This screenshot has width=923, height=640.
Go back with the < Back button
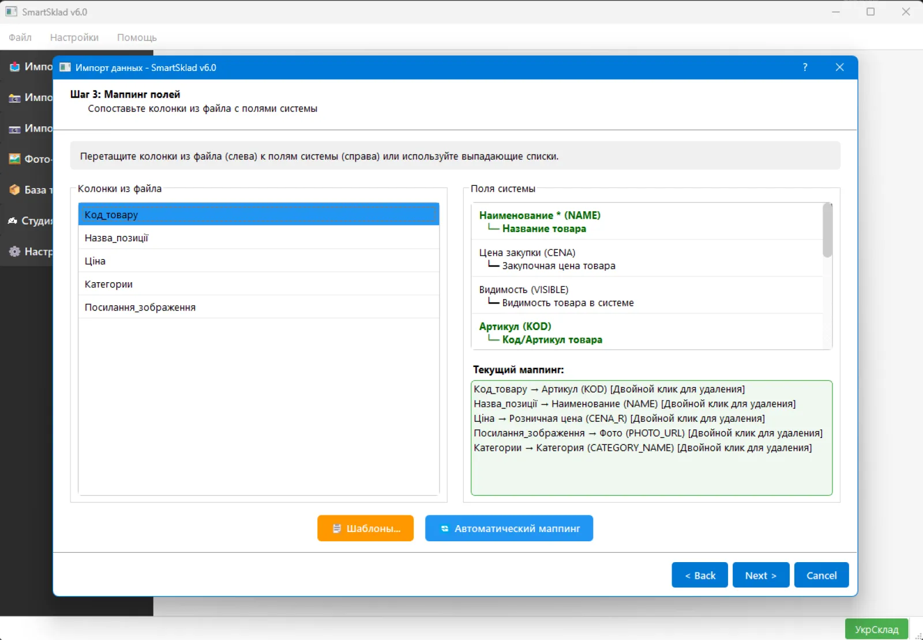[700, 575]
